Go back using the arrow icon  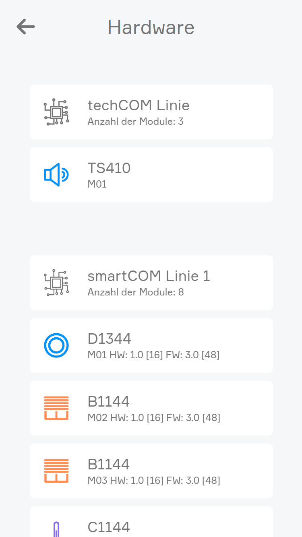pyautogui.click(x=26, y=27)
